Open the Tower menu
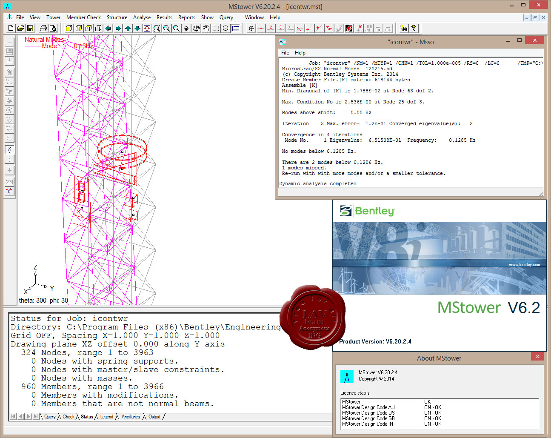Viewport: 551px width, 438px height. coord(54,17)
